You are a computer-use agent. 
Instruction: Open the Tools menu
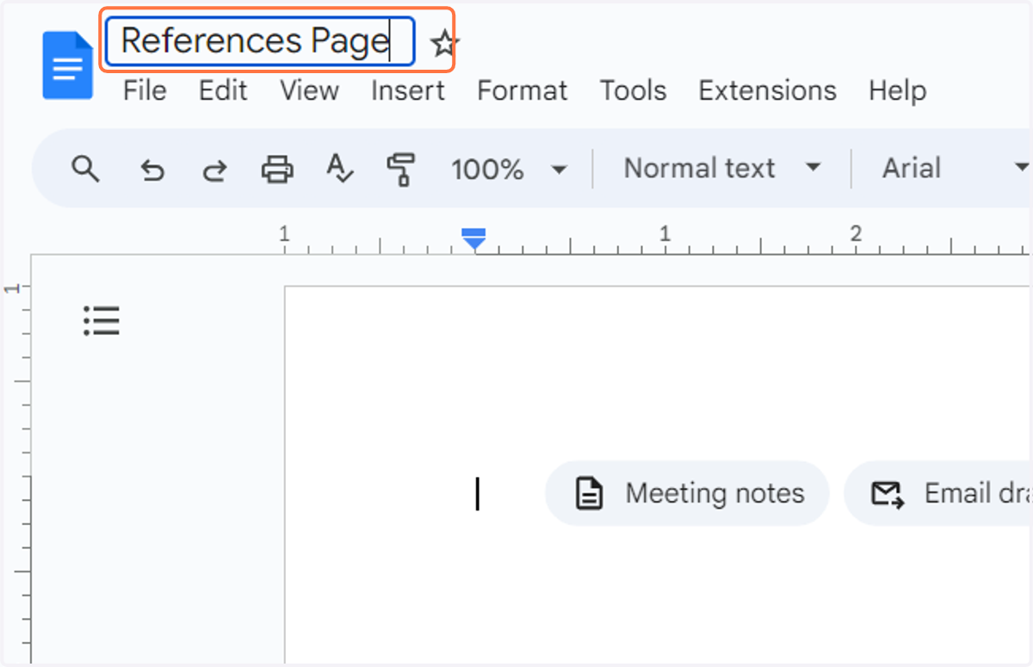[x=633, y=90]
